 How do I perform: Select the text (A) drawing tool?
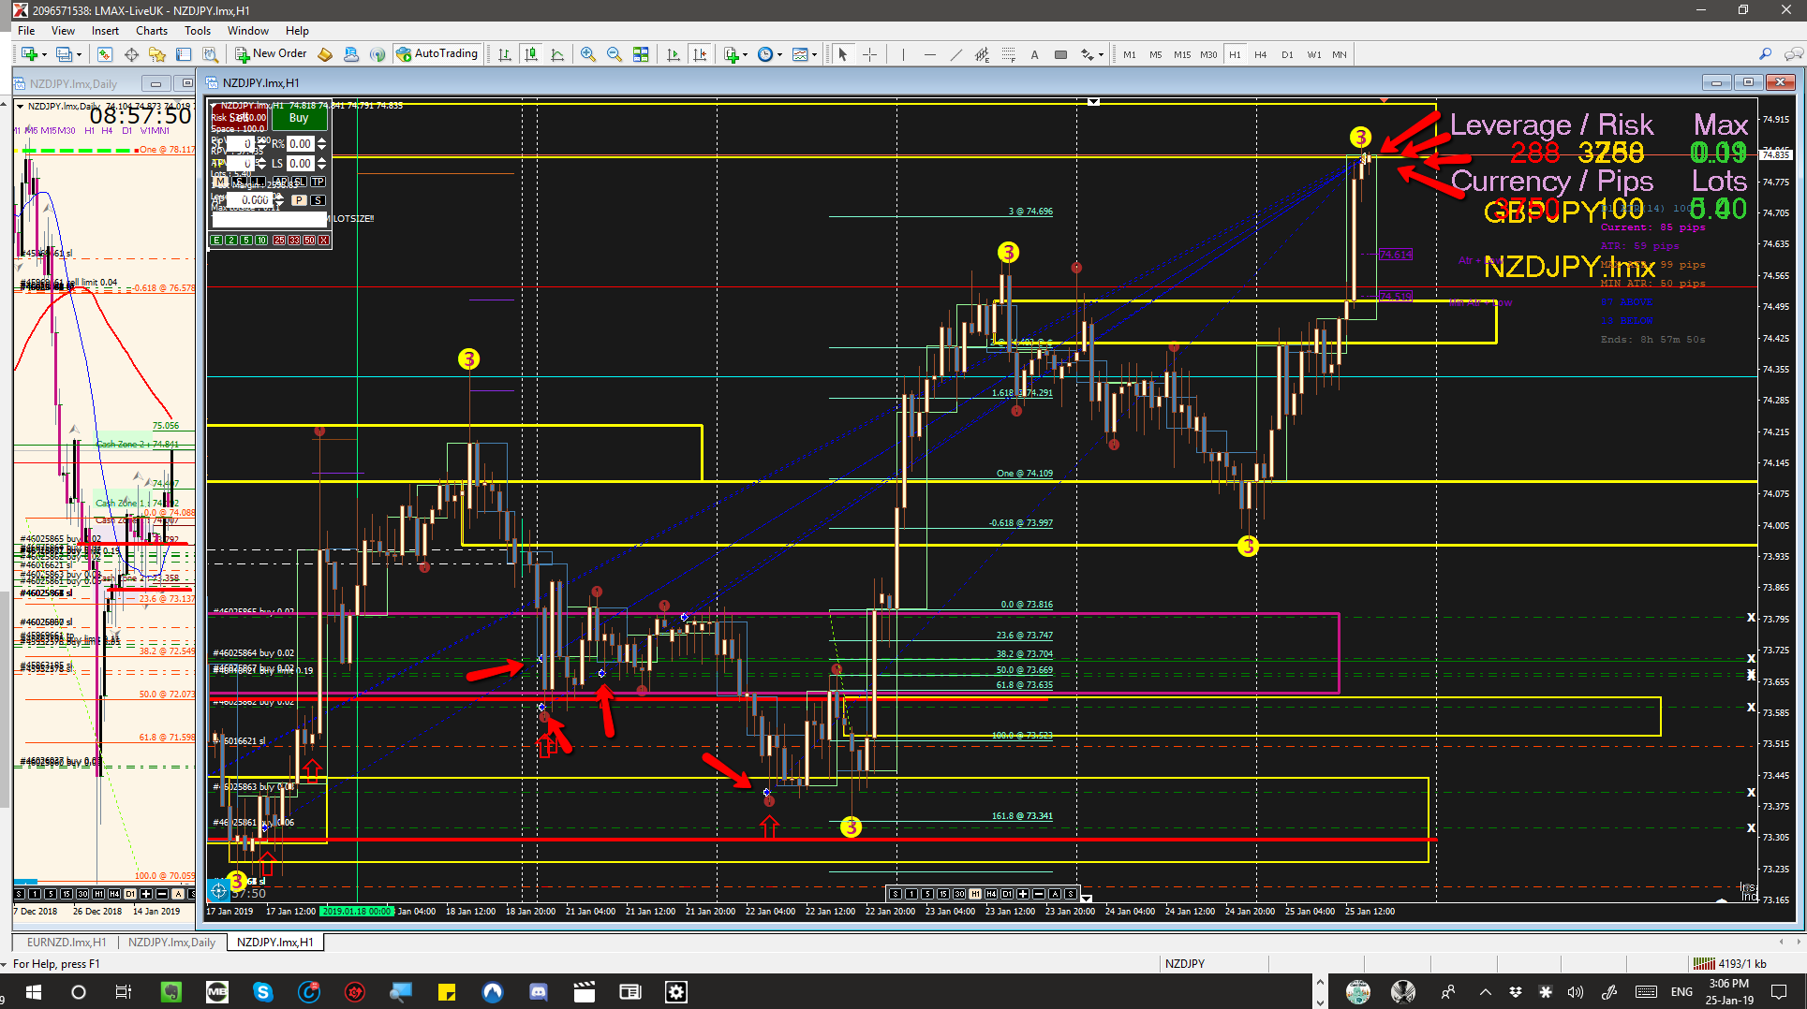[x=1034, y=54]
